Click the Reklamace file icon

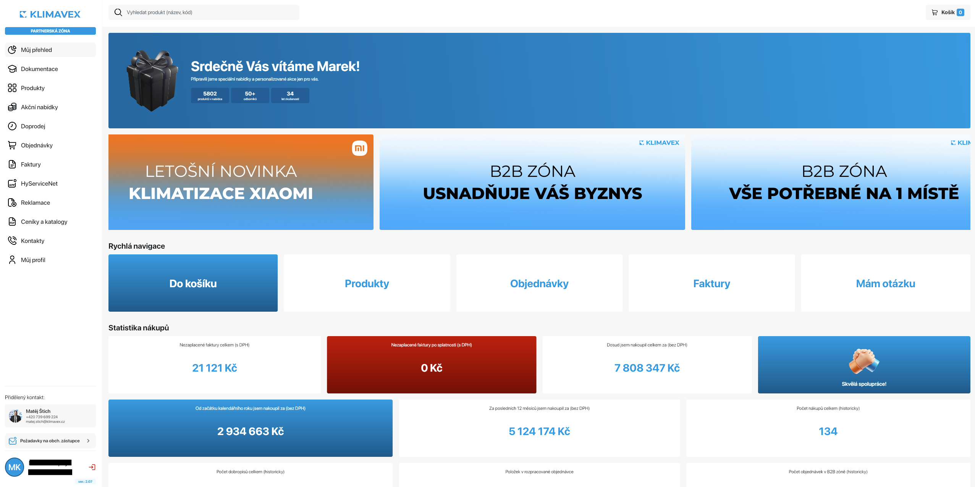[12, 203]
